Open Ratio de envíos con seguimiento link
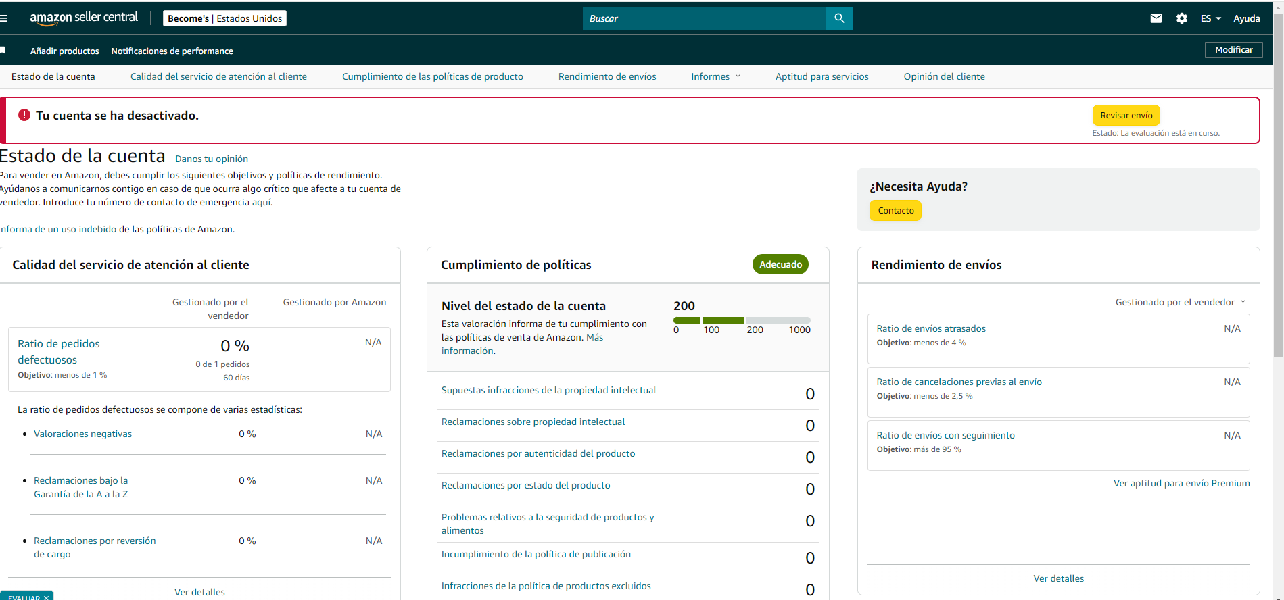 coord(945,435)
